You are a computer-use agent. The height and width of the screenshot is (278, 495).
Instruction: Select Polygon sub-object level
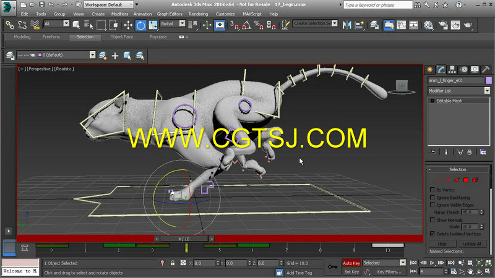(x=466, y=180)
